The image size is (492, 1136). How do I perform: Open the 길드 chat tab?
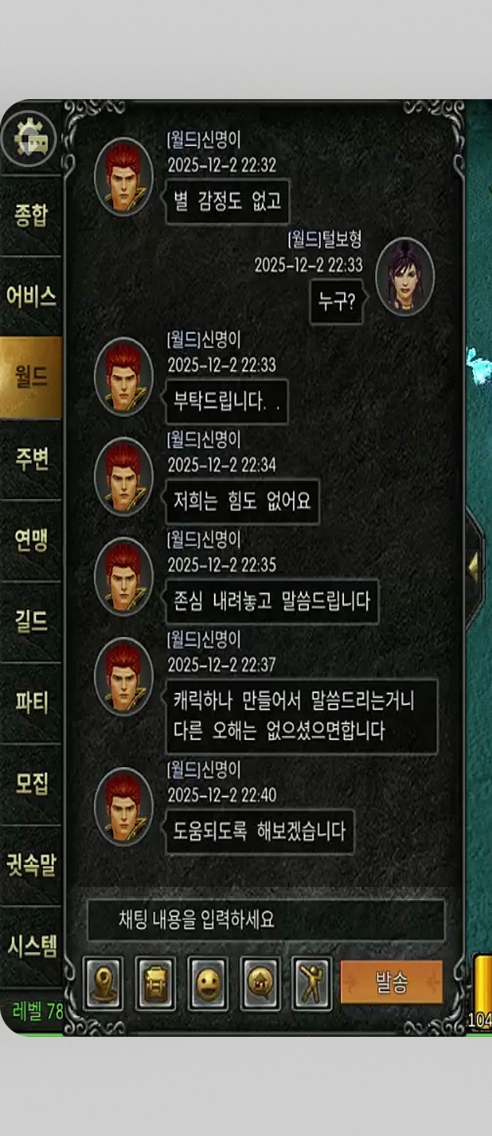click(31, 621)
